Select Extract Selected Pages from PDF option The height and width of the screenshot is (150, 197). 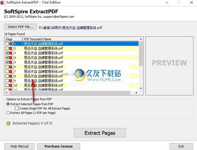tap(8, 104)
